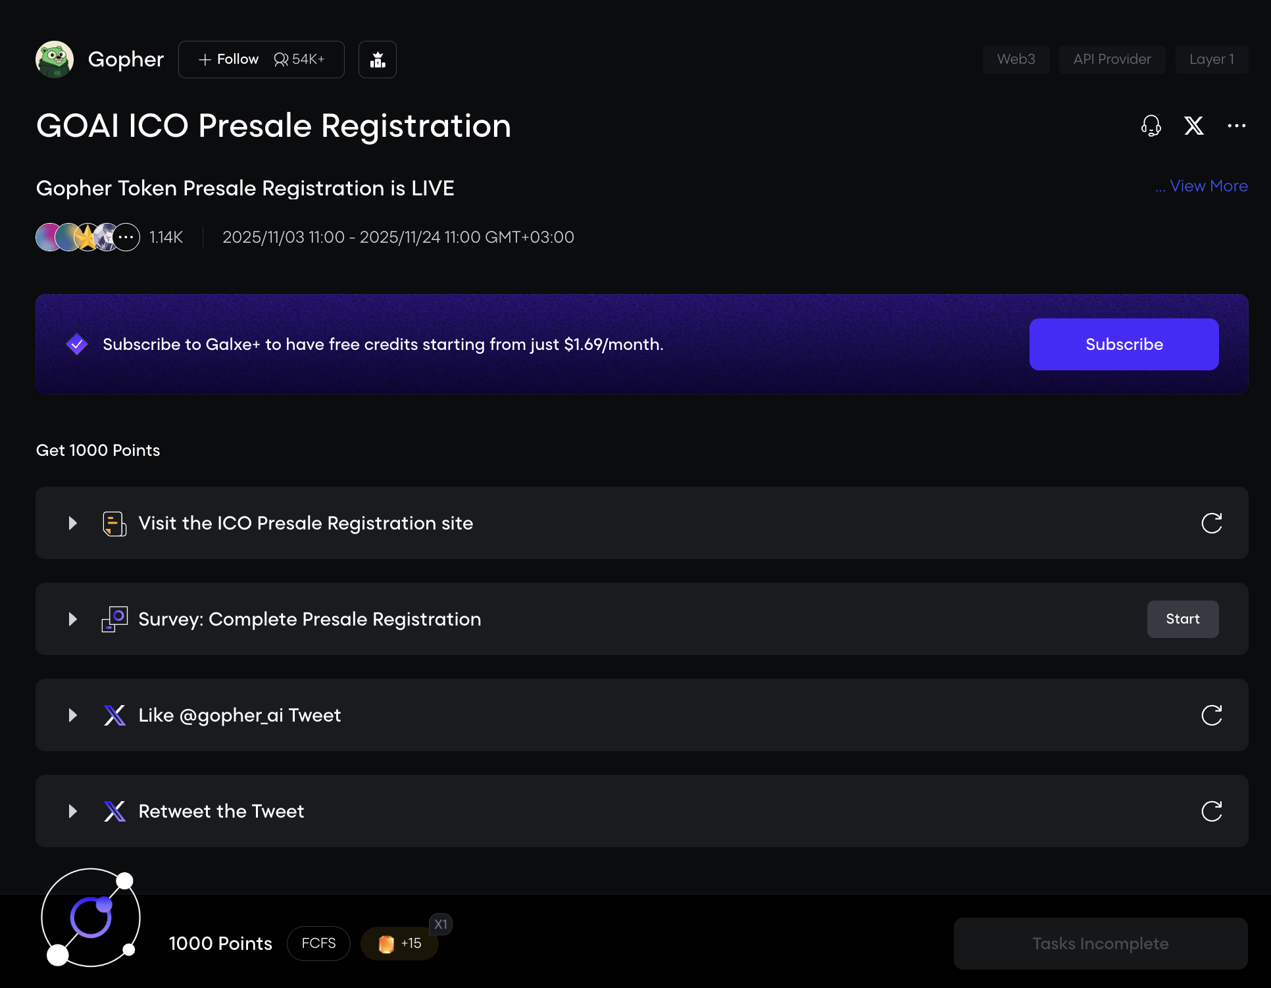Select the Layer 1 tag
The height and width of the screenshot is (988, 1271).
point(1211,59)
